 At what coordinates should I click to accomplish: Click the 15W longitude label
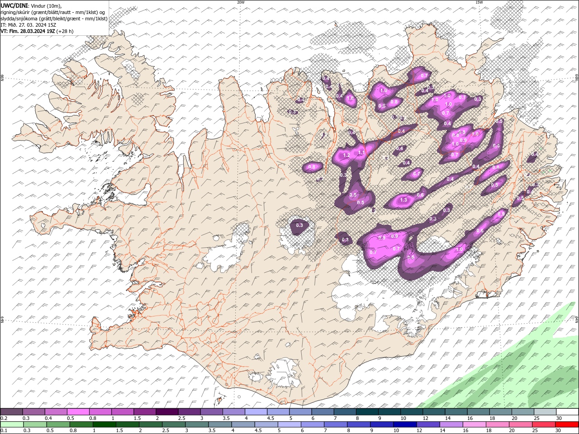click(x=479, y=2)
